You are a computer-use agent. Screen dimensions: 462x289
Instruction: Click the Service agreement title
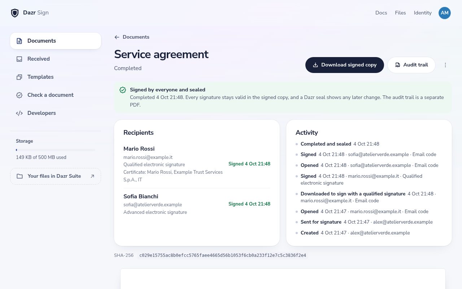[x=161, y=54]
